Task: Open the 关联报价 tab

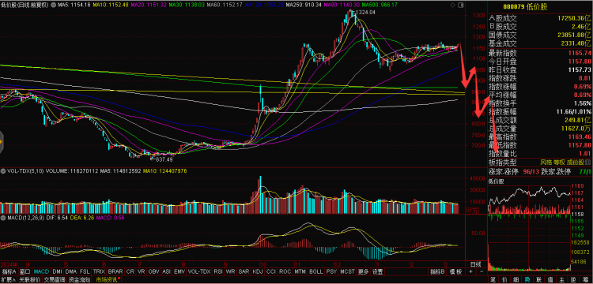Action: [x=29, y=280]
